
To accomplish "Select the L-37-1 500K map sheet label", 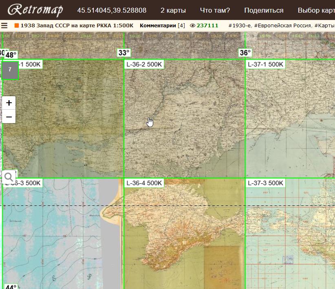I will coord(265,64).
